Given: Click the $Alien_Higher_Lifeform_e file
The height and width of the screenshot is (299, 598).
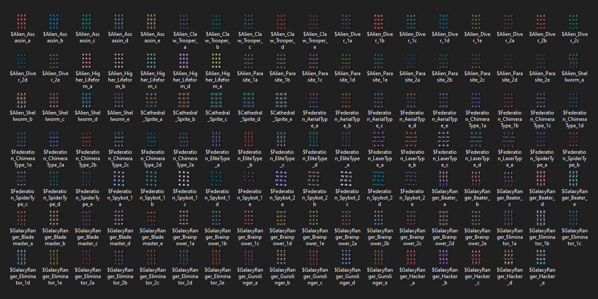Looking at the screenshot, I should [217, 61].
